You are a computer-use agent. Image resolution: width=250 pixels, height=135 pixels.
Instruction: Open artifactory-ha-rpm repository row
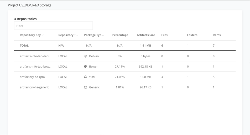(x=32, y=77)
